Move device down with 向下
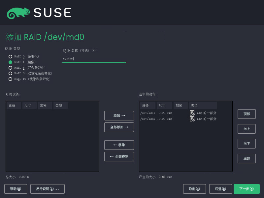This screenshot has height=198, width=264. 247,144
